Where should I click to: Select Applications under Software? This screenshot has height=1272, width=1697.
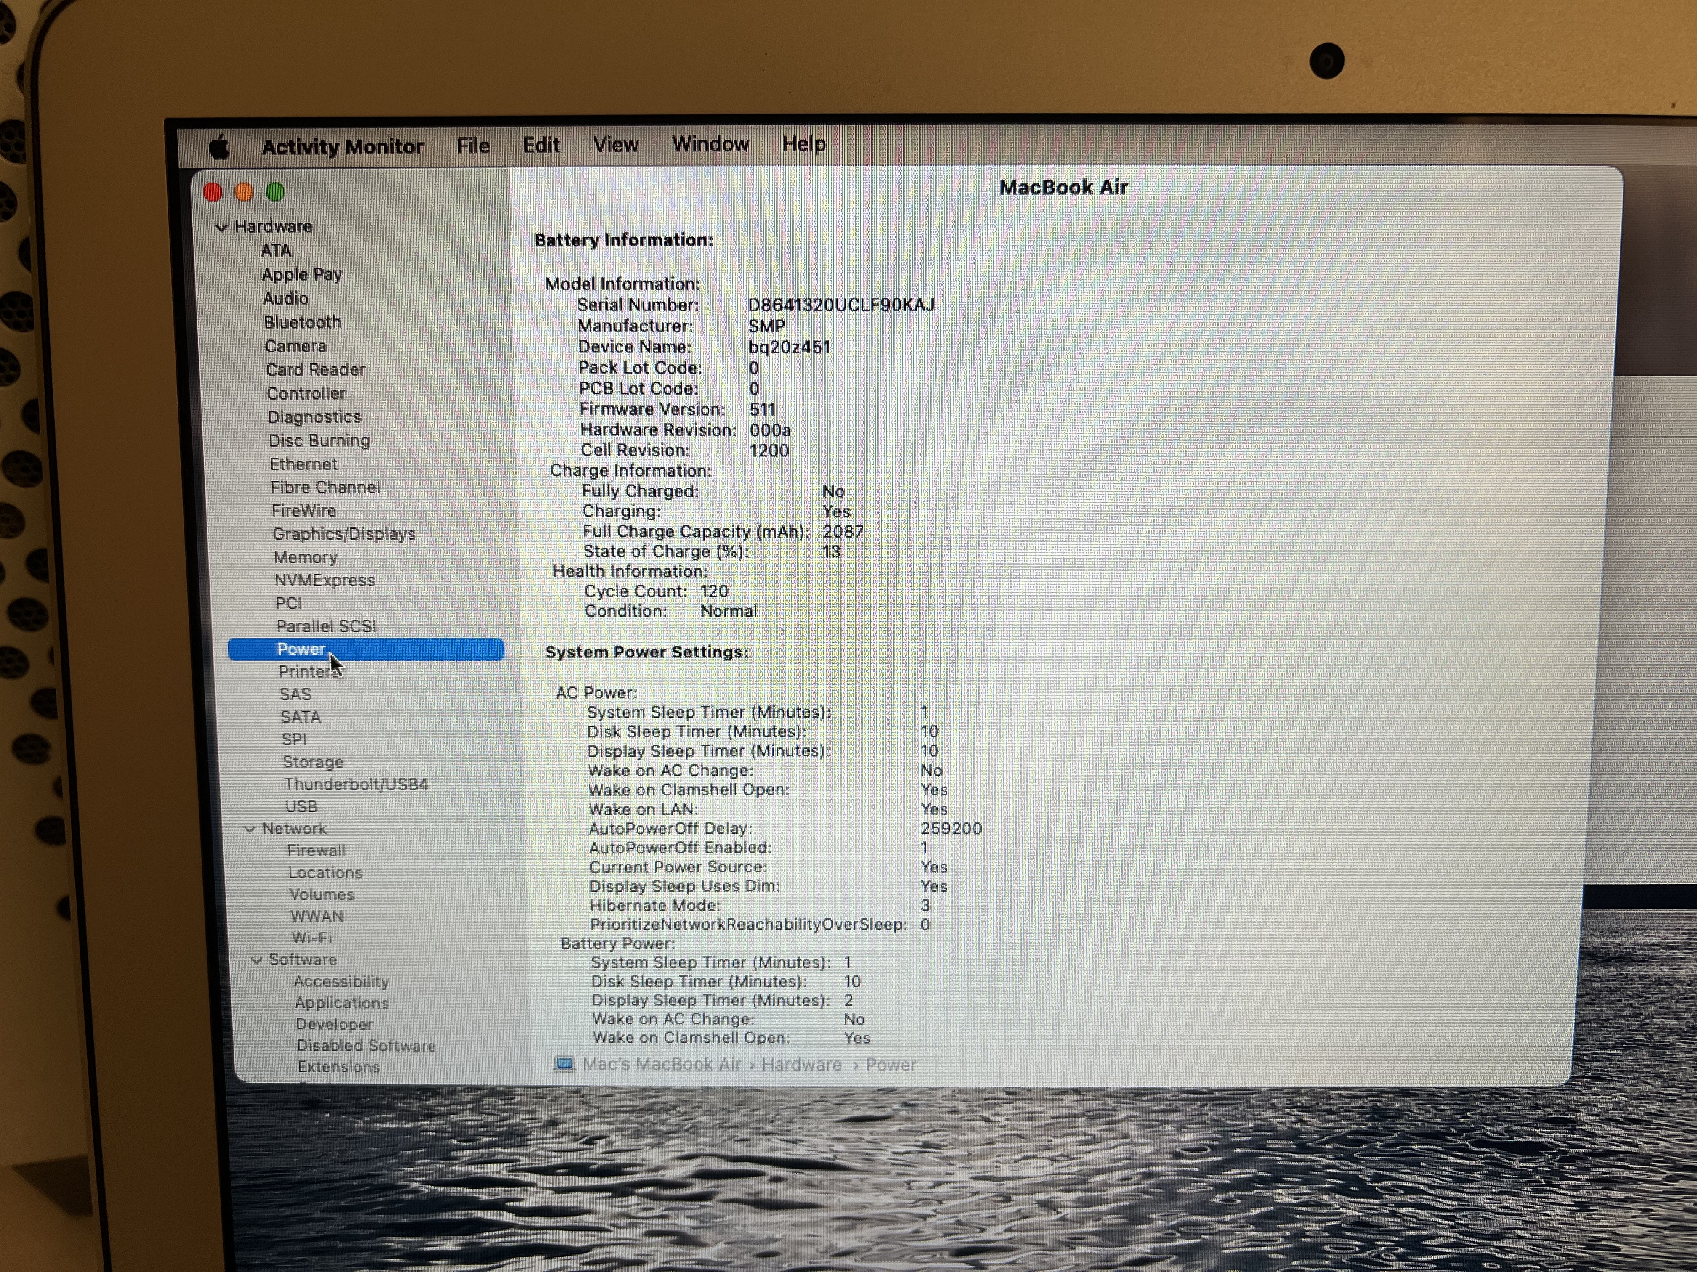[341, 1004]
